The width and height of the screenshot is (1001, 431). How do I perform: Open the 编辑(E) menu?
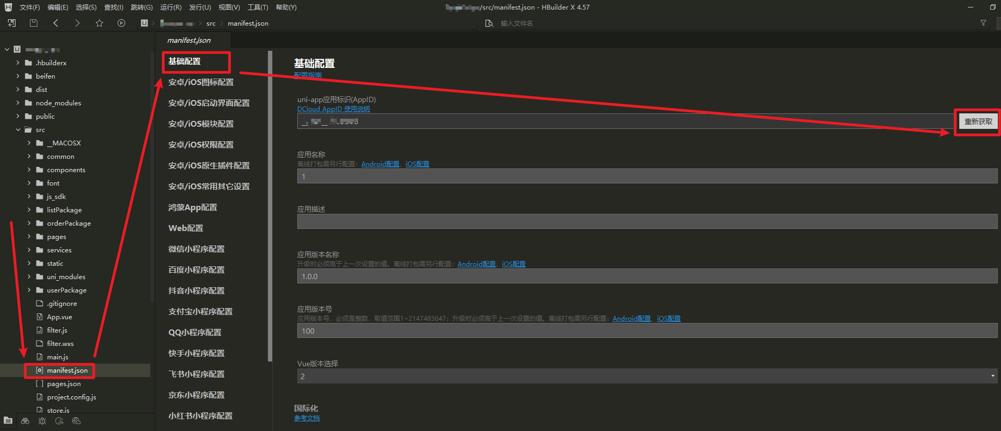coord(58,7)
